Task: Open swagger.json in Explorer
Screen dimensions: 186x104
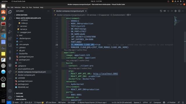Action: (x=26, y=32)
